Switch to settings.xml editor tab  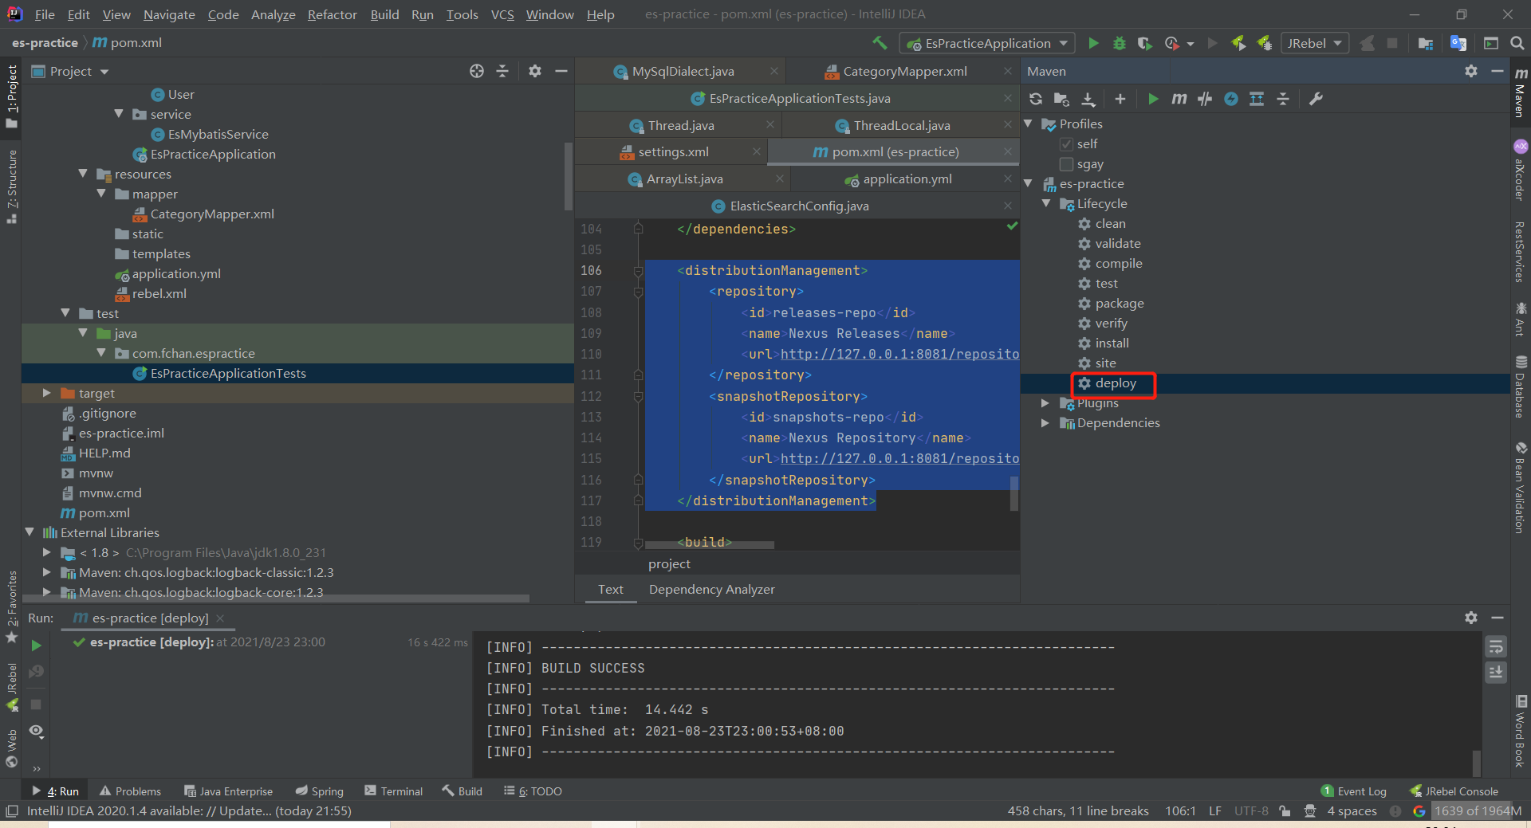pyautogui.click(x=672, y=151)
